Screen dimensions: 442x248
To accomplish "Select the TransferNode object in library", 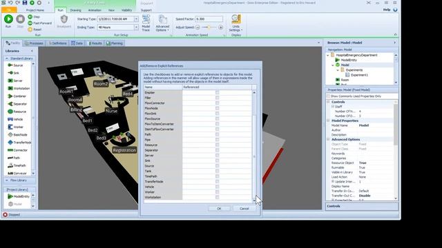I will 19,143.
